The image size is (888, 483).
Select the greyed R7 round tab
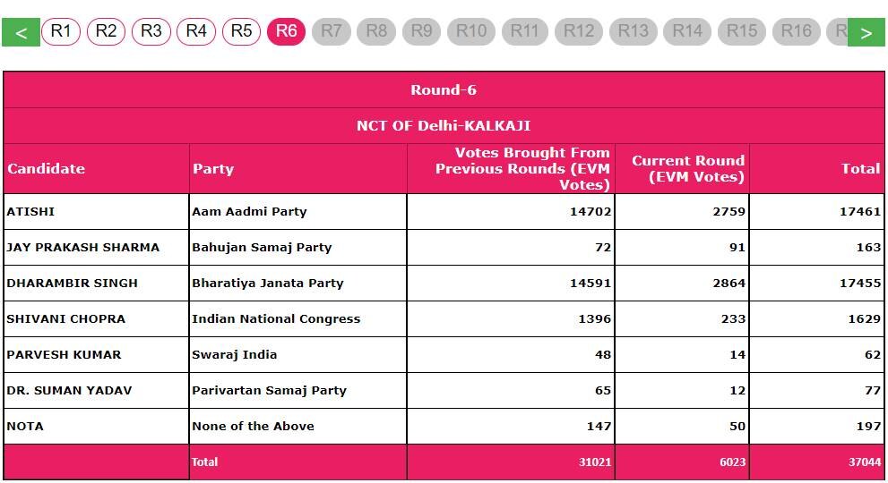(x=332, y=31)
